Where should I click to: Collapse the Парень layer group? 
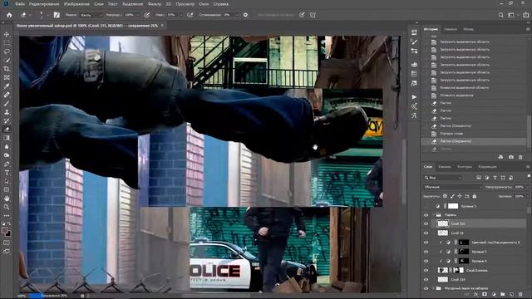(433, 215)
